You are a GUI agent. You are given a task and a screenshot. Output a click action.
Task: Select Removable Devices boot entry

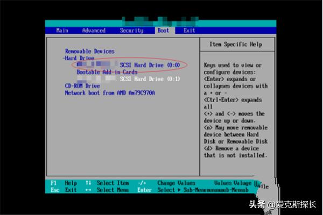89,51
